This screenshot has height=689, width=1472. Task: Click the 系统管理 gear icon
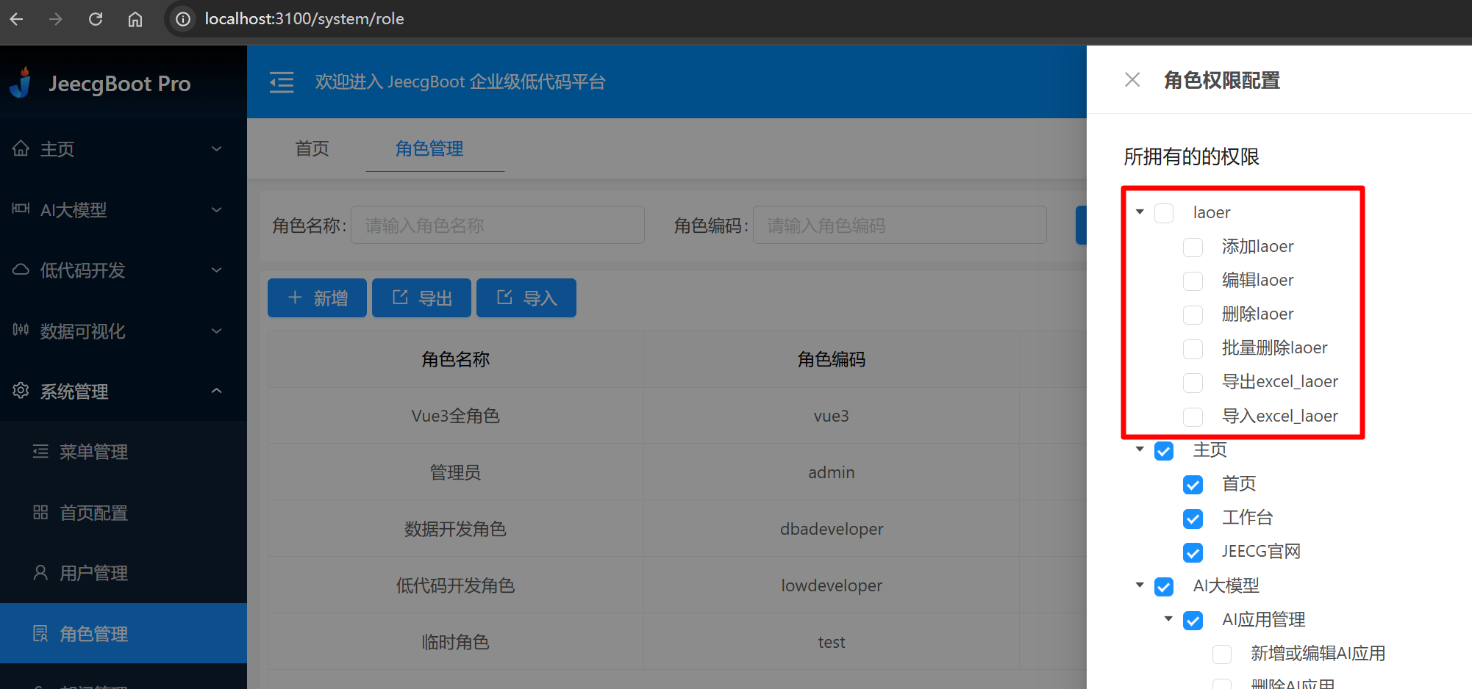coord(21,390)
